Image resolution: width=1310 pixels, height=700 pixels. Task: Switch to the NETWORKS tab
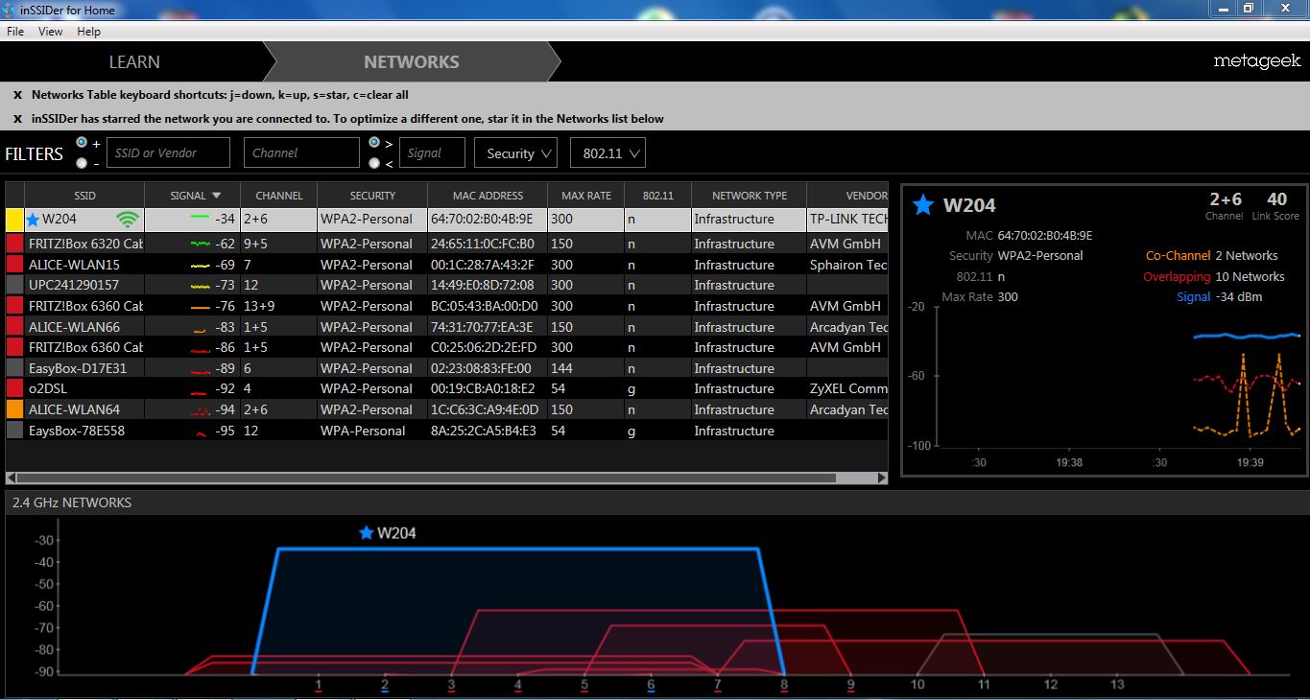click(412, 61)
